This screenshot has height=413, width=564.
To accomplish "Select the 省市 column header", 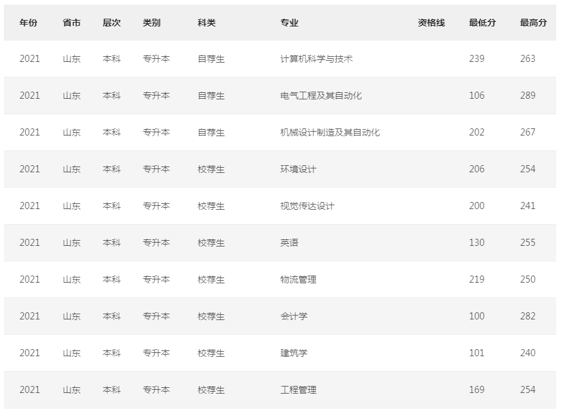I will (x=72, y=23).
